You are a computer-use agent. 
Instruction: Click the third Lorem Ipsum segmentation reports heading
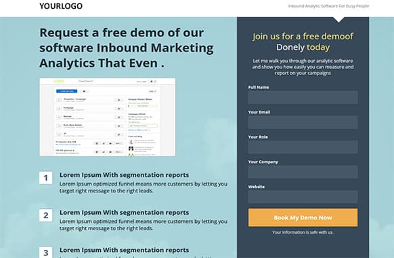click(x=124, y=250)
